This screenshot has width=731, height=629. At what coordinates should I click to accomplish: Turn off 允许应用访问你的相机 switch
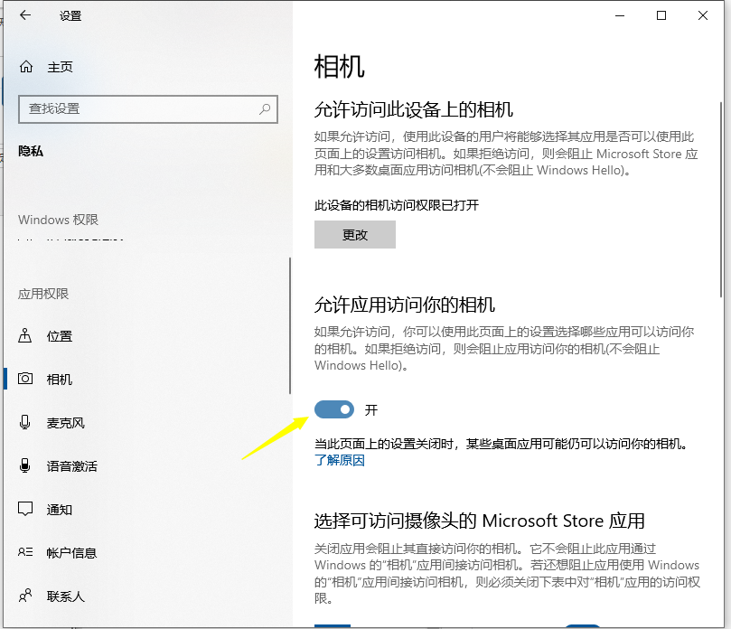pos(334,410)
